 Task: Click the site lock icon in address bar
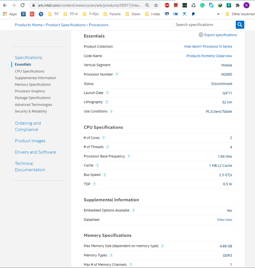point(34,5)
